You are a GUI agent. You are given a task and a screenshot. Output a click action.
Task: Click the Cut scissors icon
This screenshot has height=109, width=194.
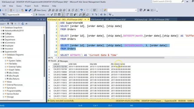point(69,10)
